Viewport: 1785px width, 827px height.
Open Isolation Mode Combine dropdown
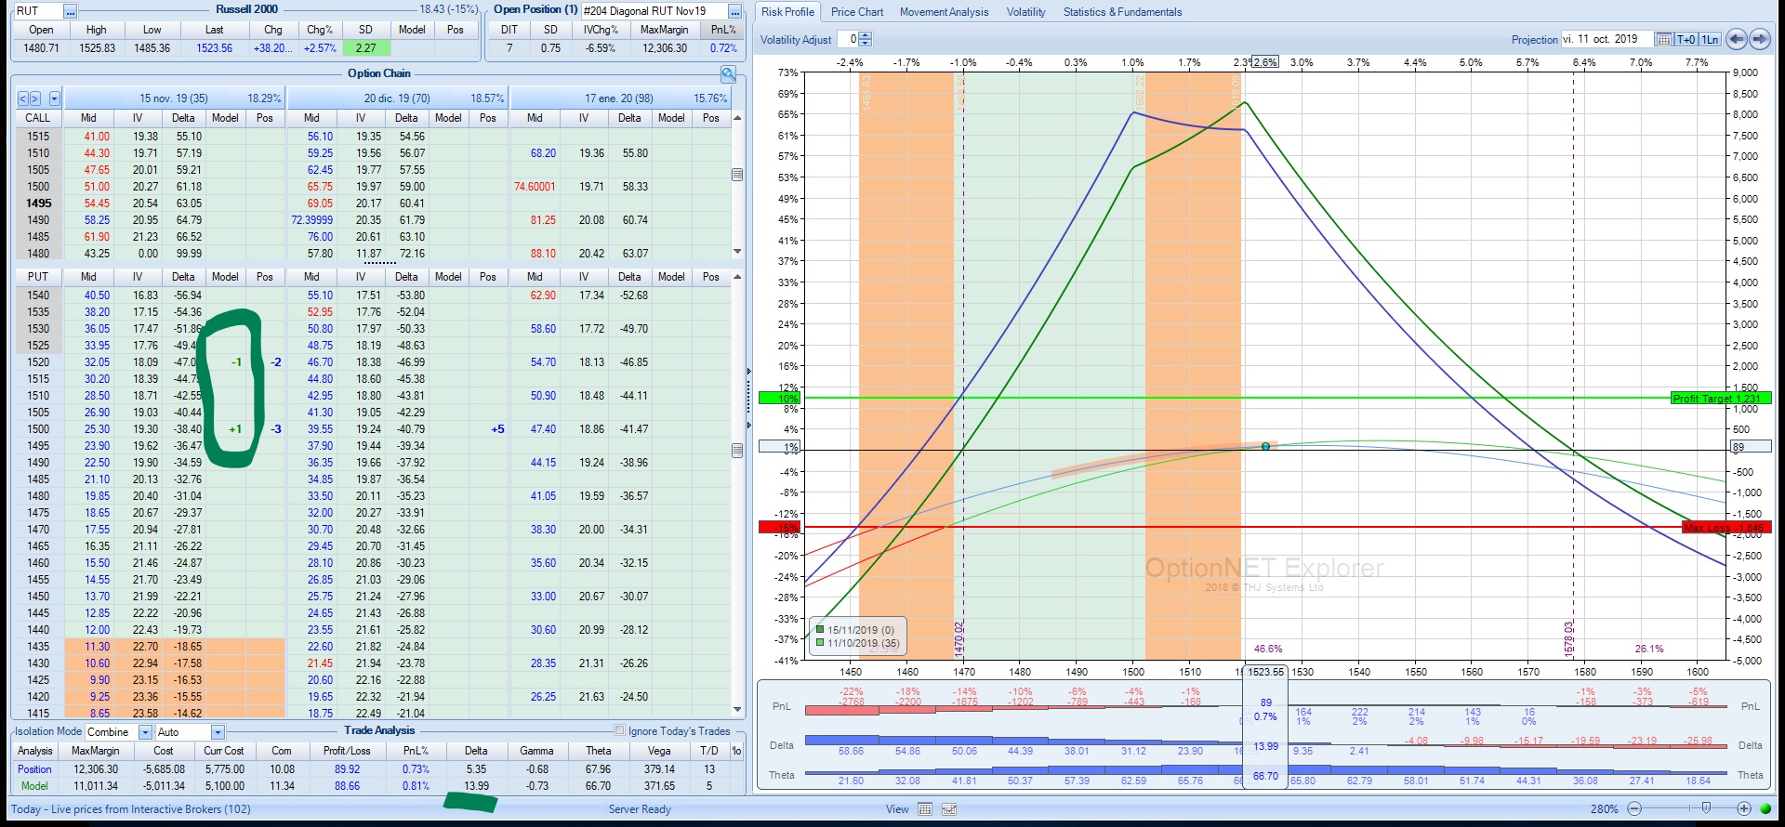(x=145, y=732)
